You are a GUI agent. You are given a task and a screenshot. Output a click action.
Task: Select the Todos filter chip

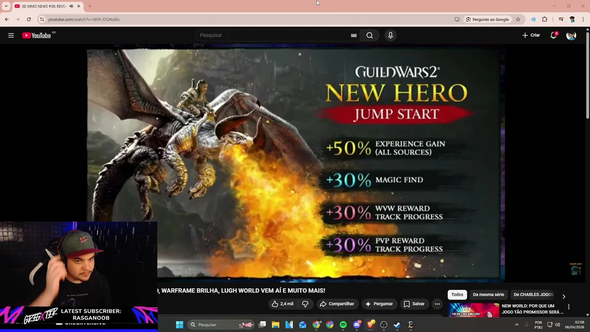point(457,295)
